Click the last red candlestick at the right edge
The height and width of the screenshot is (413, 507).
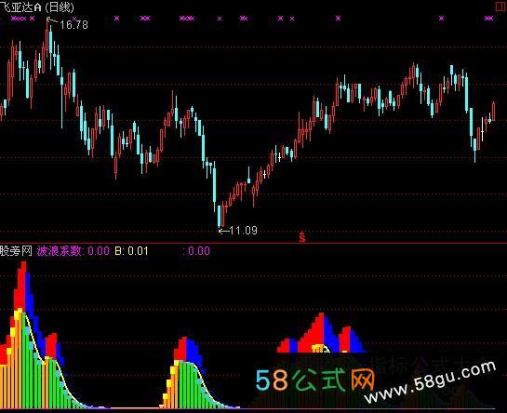coord(493,111)
